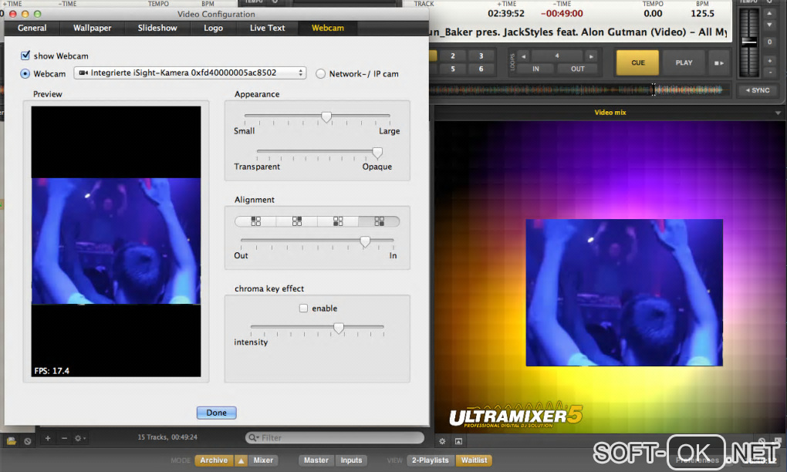Open video mix settings gear icon

point(442,441)
